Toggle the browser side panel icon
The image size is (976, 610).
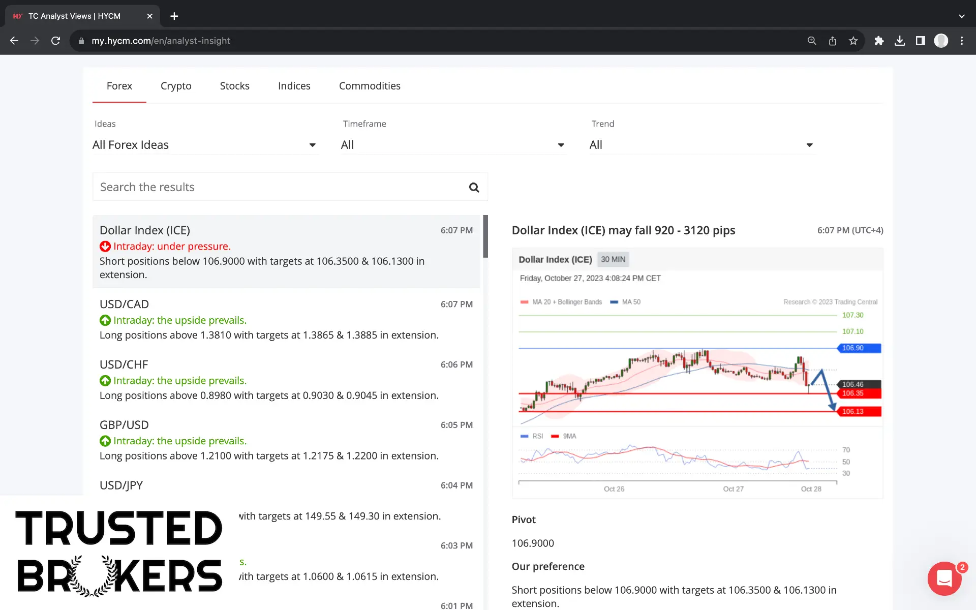click(920, 41)
